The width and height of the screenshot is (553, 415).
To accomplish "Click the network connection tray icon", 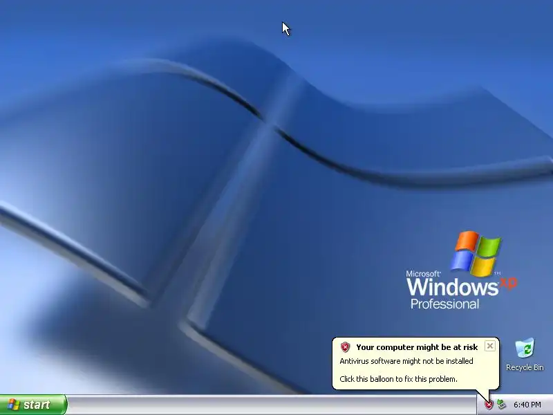I will point(501,405).
